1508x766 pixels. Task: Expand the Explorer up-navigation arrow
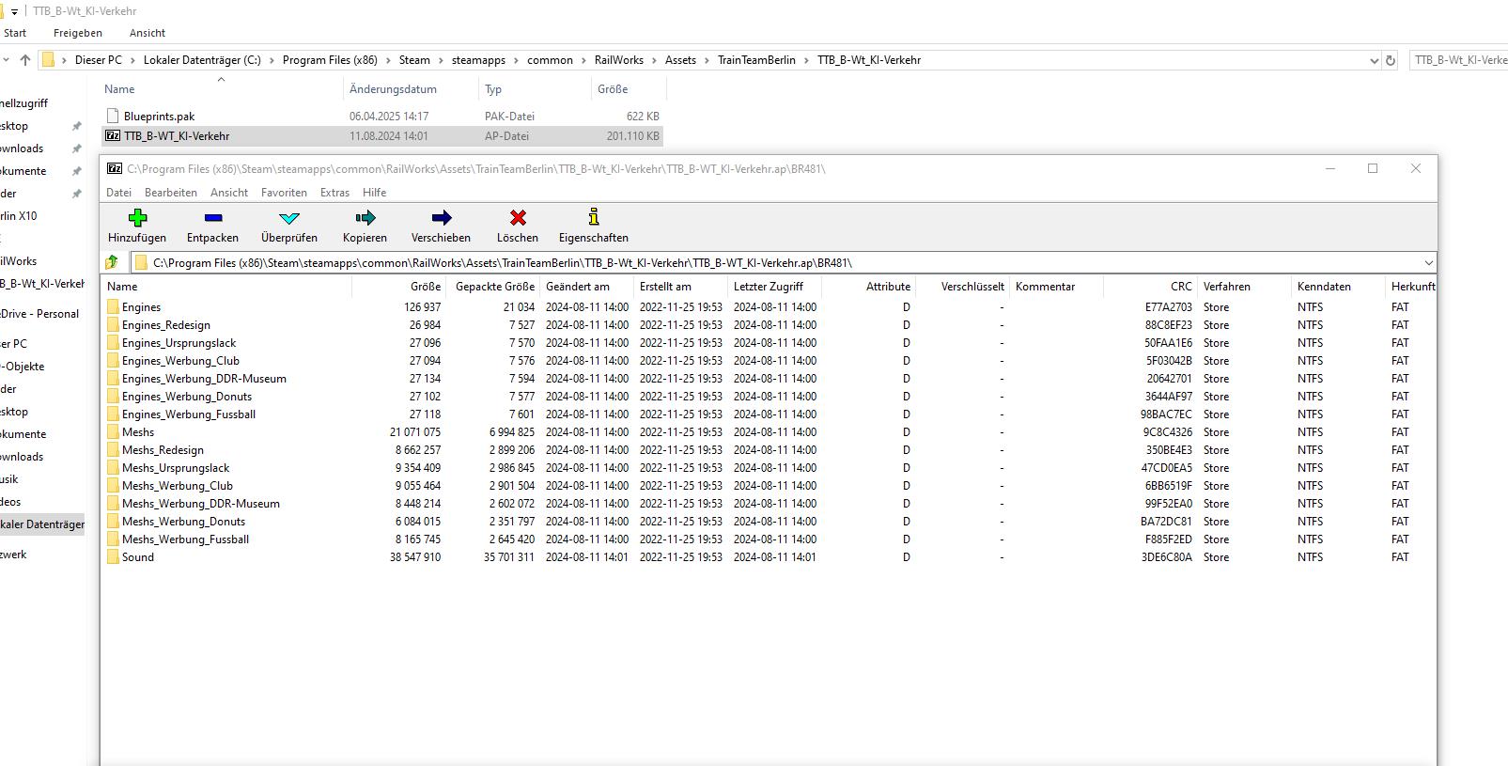[25, 60]
